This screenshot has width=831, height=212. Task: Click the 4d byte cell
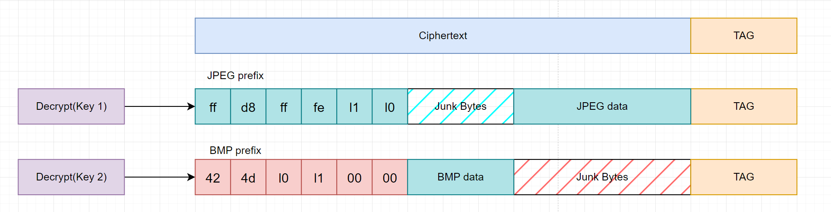pos(248,178)
